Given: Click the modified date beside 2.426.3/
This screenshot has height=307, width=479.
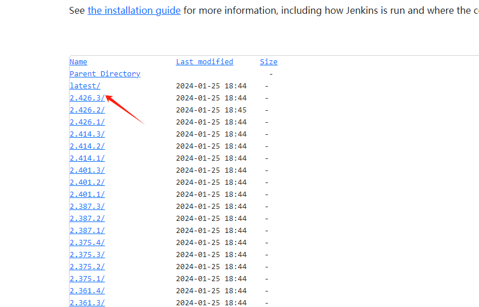Looking at the screenshot, I should (x=211, y=98).
